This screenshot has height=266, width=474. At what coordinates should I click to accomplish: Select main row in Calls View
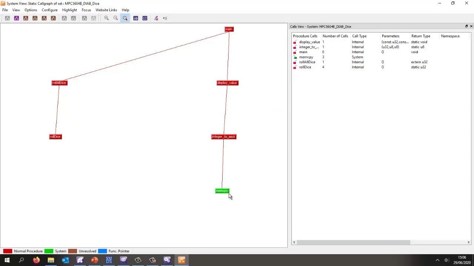(x=381, y=52)
